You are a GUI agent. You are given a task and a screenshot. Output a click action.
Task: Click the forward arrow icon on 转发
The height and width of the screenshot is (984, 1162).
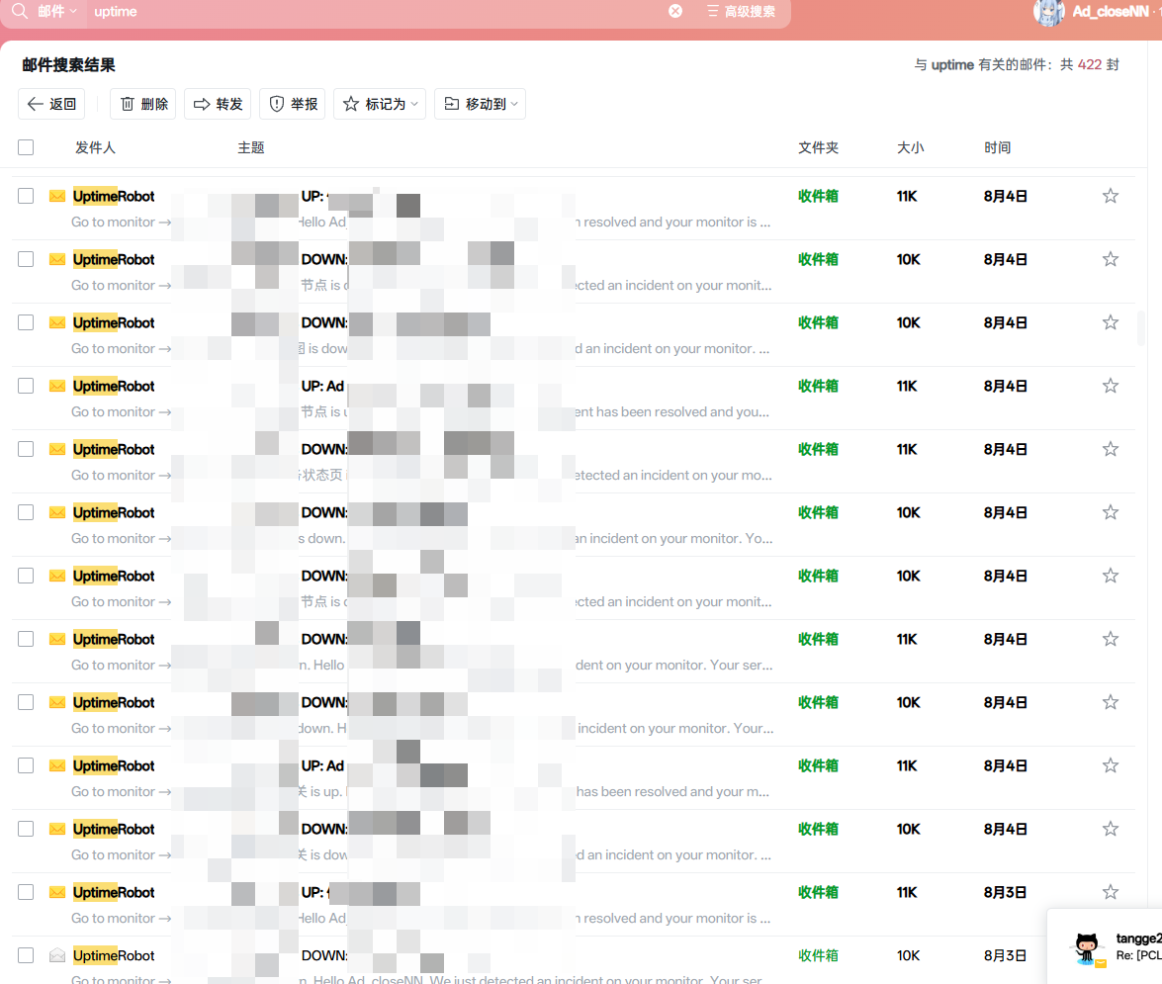pos(201,104)
